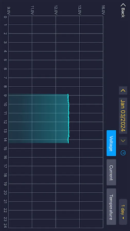This screenshot has height=231, width=130.
Task: Expand the 1 day range dropdown
Action: pyautogui.click(x=123, y=212)
